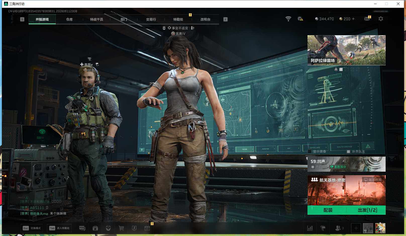Image resolution: width=406 pixels, height=236 pixels.
Task: Switch to the 特勤处 tab
Action: click(x=178, y=19)
